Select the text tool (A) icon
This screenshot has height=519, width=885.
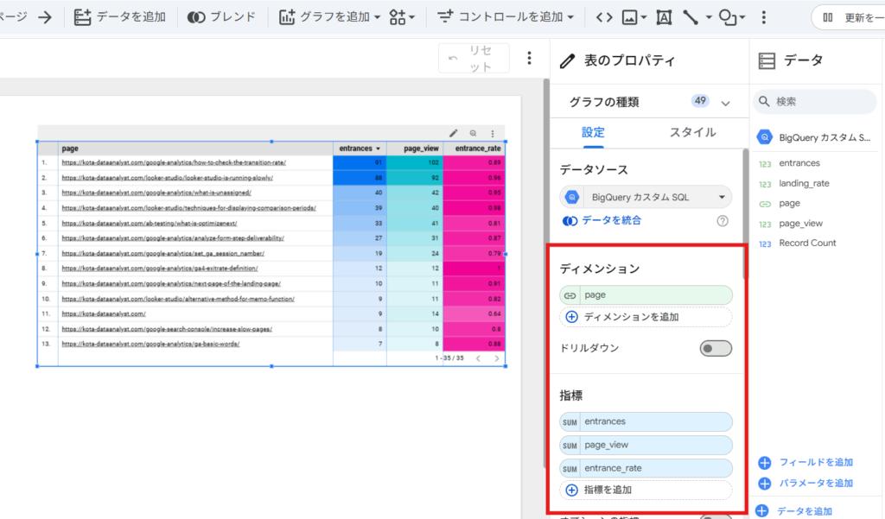click(x=664, y=16)
